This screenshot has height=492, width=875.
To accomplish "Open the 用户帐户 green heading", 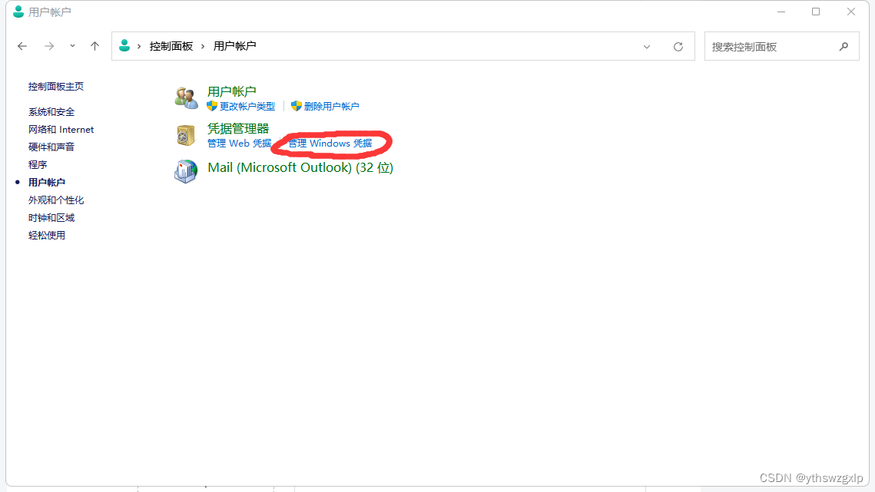I will (x=231, y=91).
